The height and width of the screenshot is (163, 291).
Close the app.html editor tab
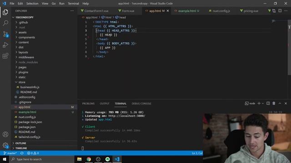coord(168,11)
